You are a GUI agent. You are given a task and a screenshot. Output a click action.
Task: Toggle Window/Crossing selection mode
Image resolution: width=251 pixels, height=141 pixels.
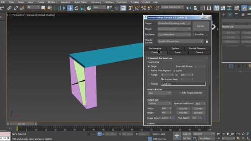tap(63, 8)
